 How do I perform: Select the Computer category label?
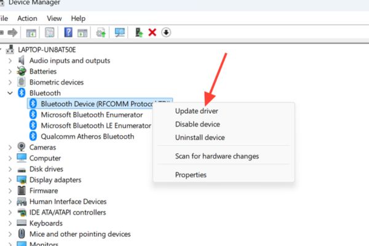click(x=45, y=158)
